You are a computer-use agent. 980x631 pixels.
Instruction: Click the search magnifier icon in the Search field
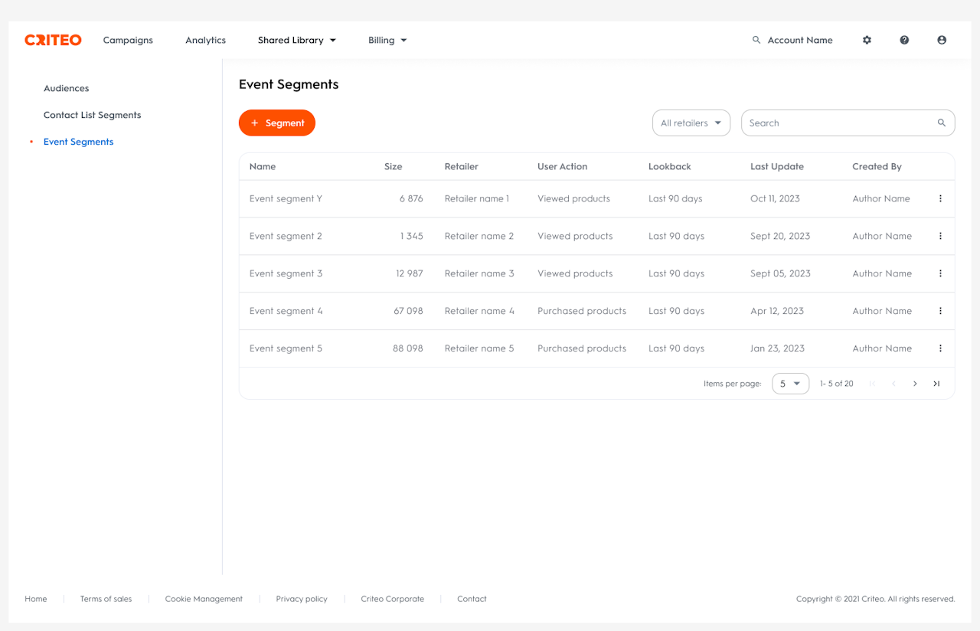pyautogui.click(x=942, y=123)
